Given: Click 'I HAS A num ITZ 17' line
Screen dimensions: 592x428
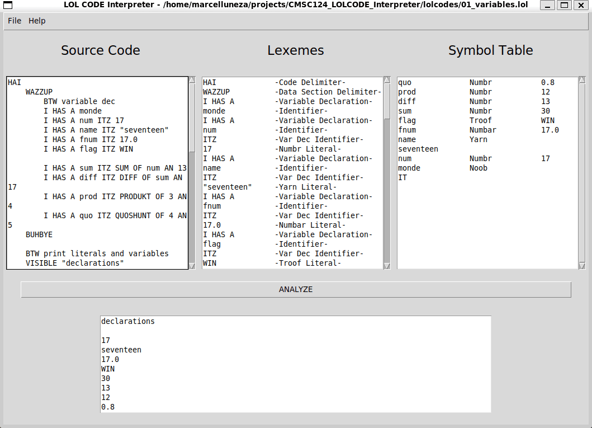Looking at the screenshot, I should tap(84, 120).
